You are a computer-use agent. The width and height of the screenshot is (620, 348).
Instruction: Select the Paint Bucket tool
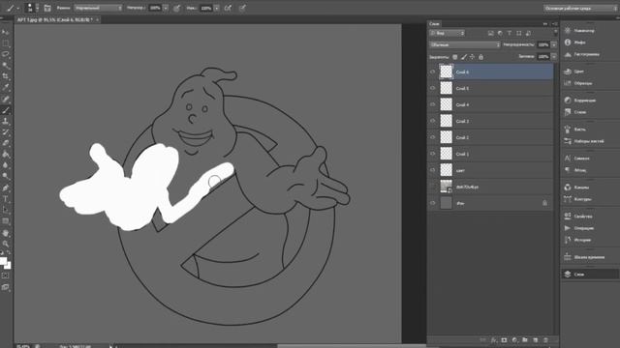(6, 155)
